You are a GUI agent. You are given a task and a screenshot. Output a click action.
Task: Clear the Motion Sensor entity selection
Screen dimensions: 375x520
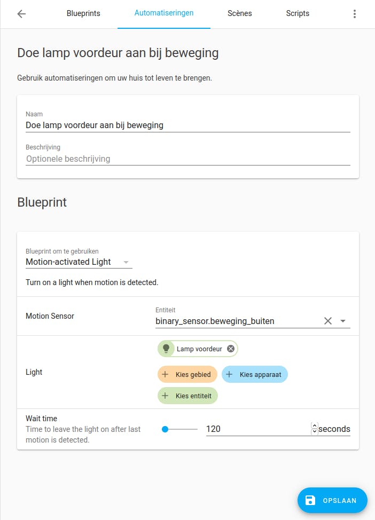pyautogui.click(x=328, y=321)
